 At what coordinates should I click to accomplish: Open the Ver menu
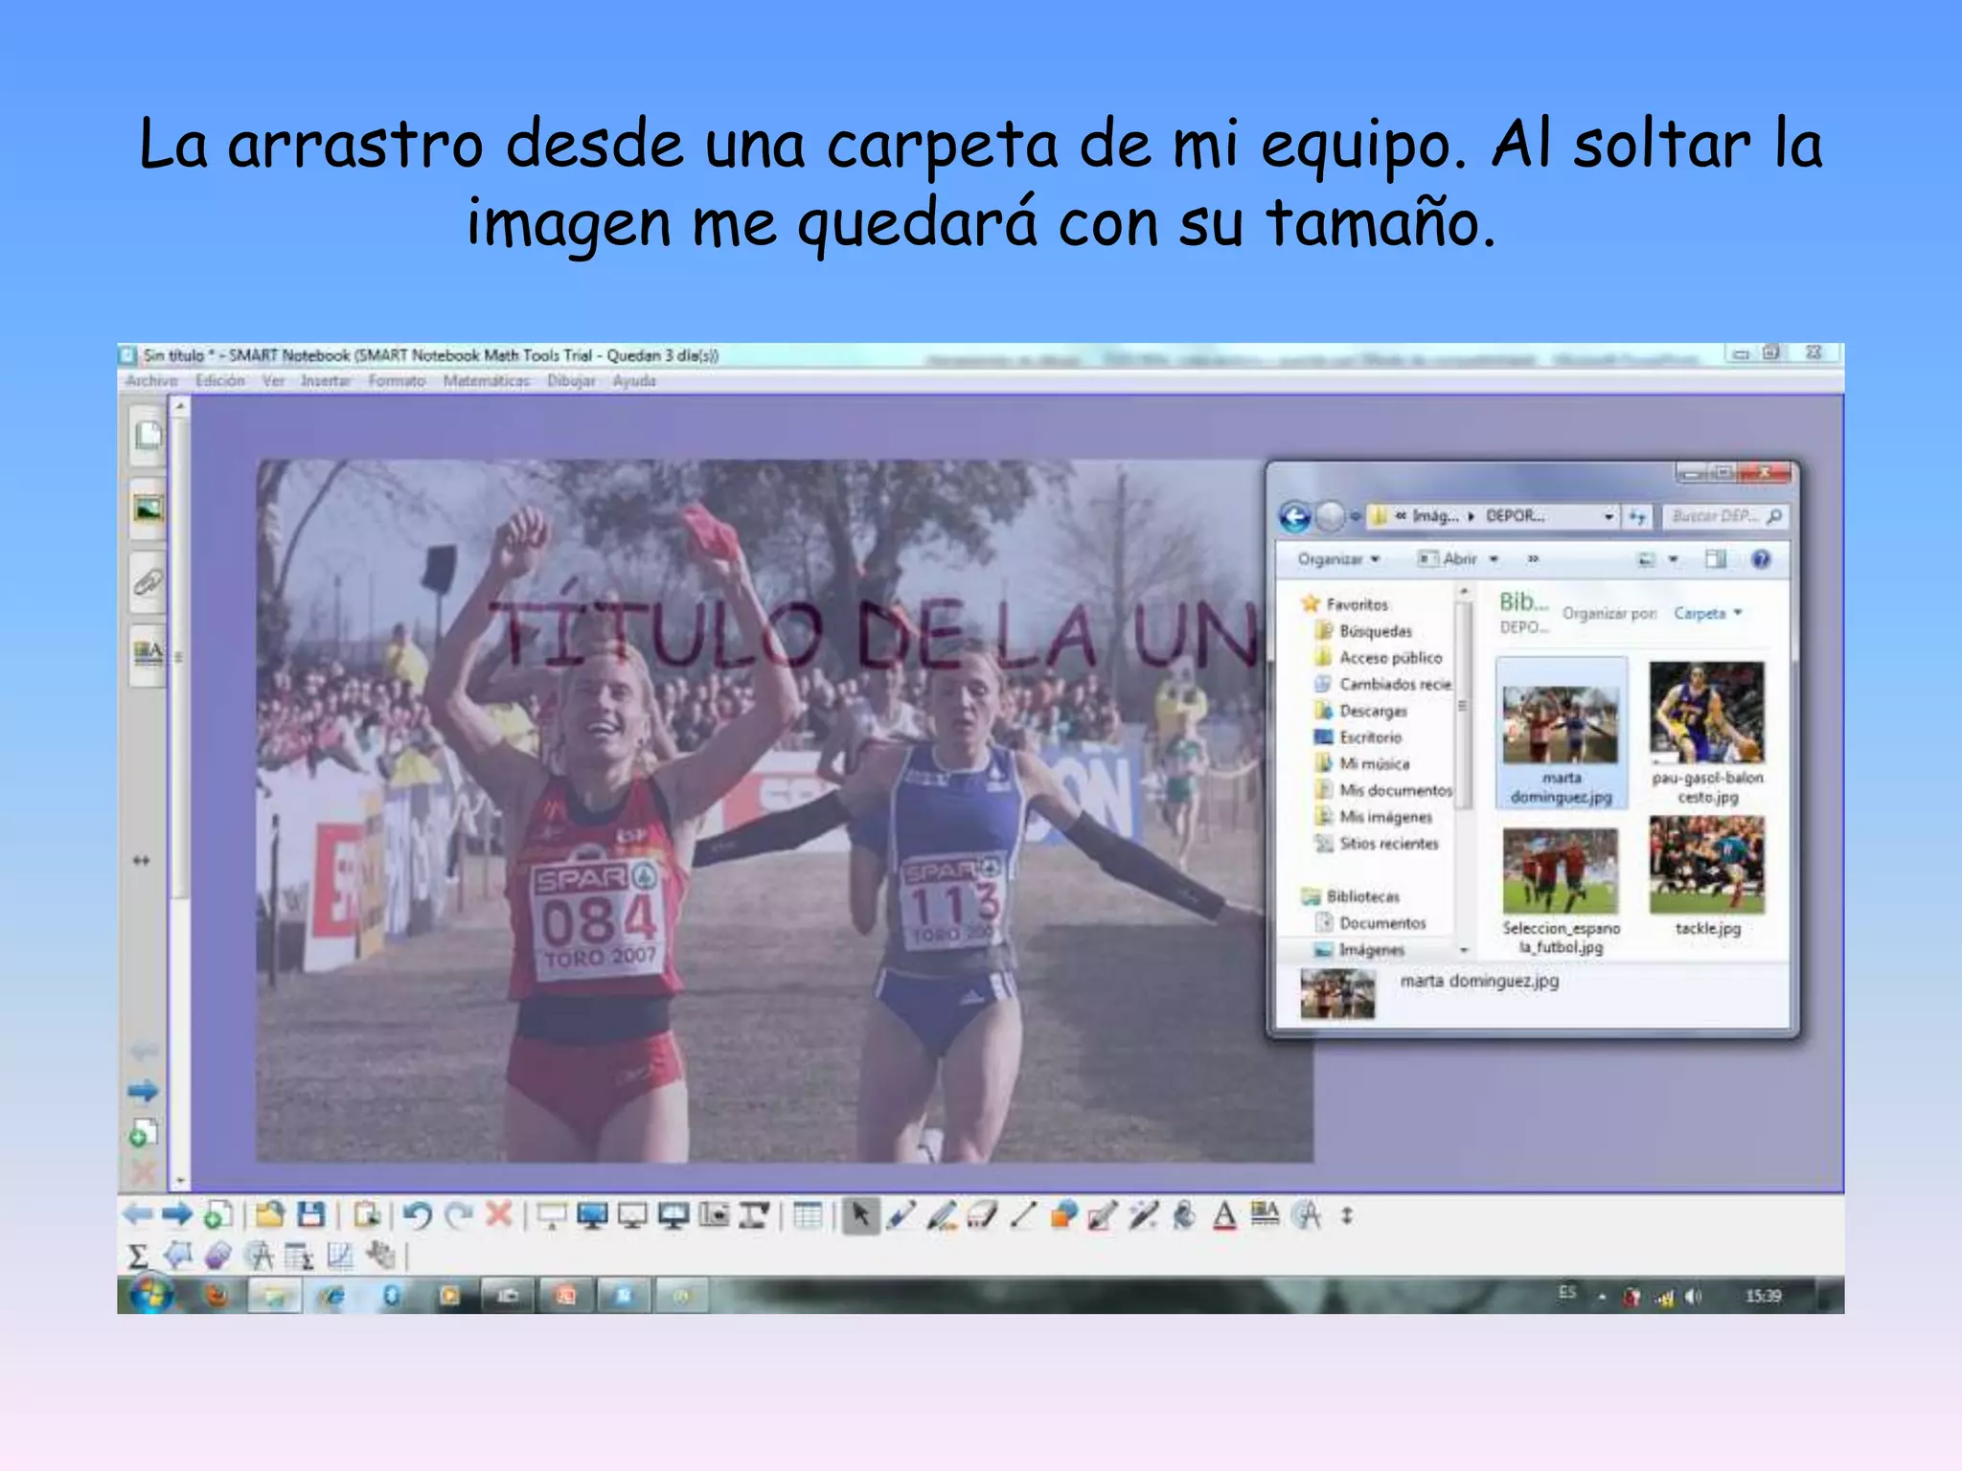click(274, 381)
